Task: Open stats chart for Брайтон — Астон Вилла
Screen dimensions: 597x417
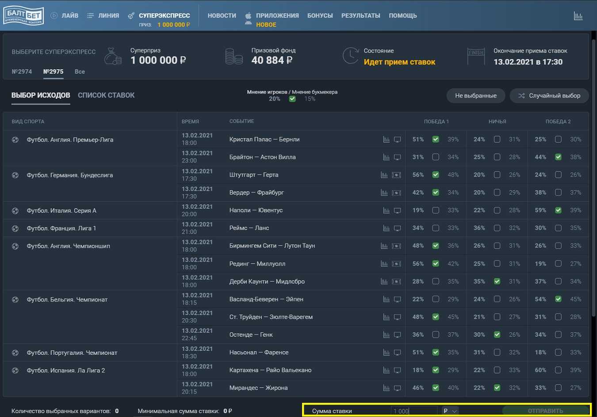Action: click(x=386, y=157)
